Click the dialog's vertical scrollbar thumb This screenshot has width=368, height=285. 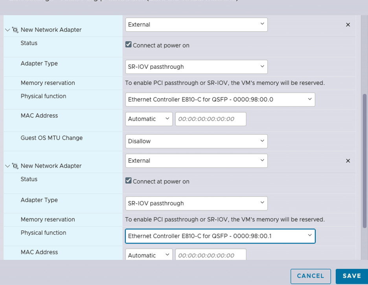pyautogui.click(x=364, y=161)
